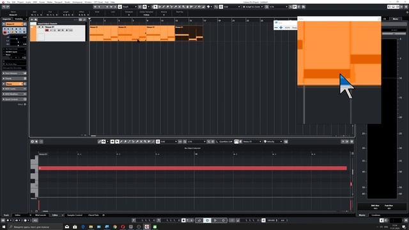Click the Windows taskbar search box
This screenshot has height=230, width=409.
pos(36,227)
